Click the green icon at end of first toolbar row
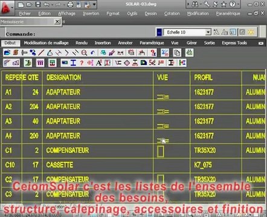The image size is (267, 217). [x=189, y=53]
